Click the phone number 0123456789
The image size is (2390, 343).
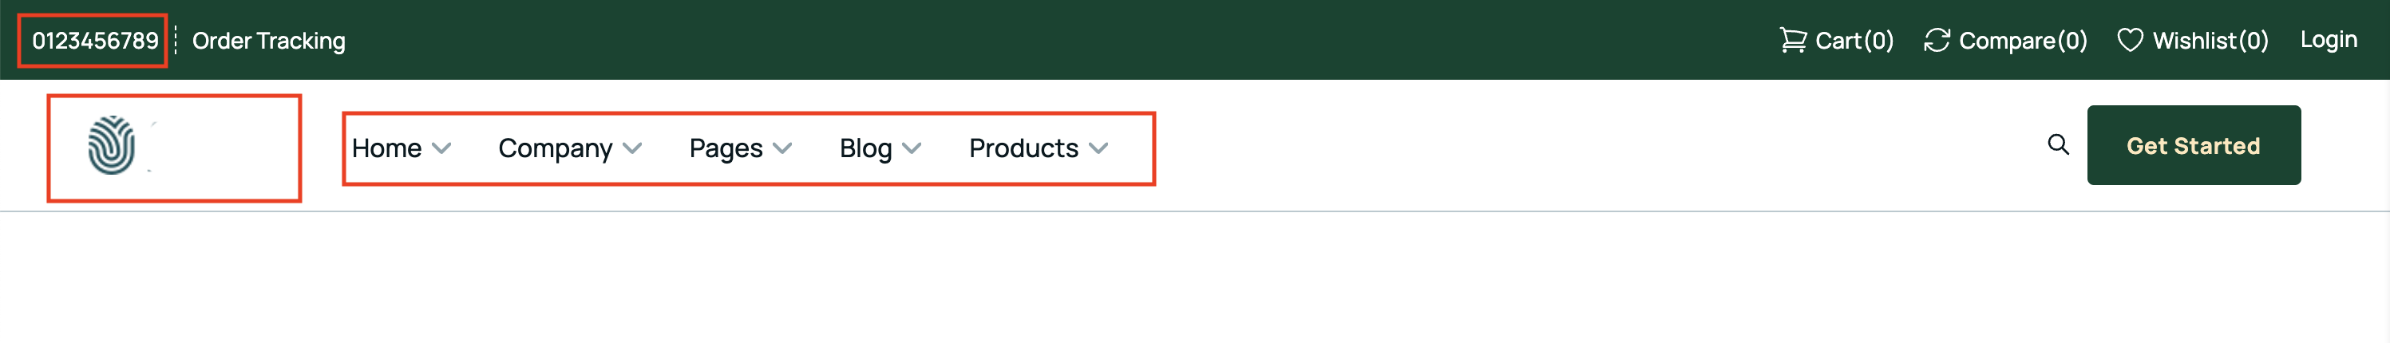pyautogui.click(x=96, y=41)
